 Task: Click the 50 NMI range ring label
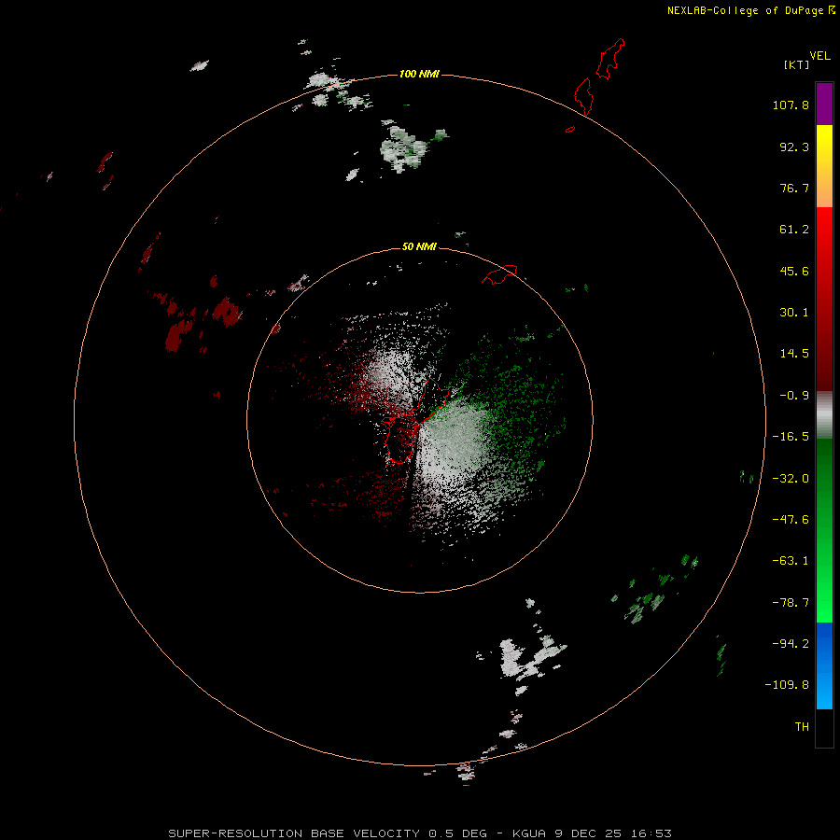[419, 246]
